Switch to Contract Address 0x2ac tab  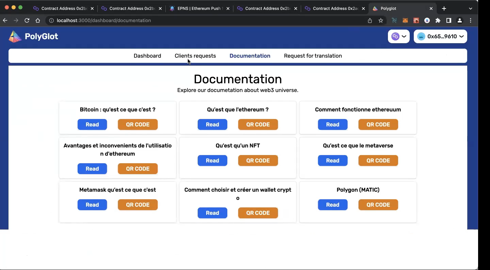point(335,9)
